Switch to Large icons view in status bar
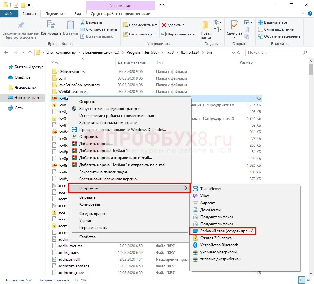Viewport: 314px width, 284px height. tap(310, 280)
